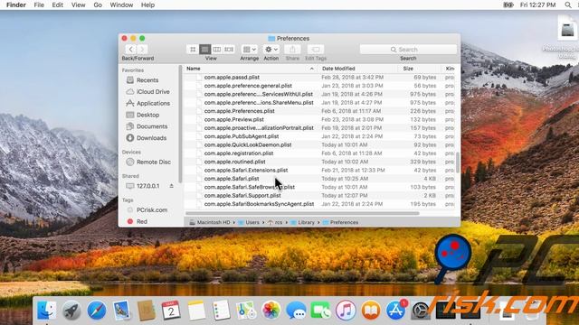Select com.apple.QuickLookDaemon.plist

tap(248, 144)
